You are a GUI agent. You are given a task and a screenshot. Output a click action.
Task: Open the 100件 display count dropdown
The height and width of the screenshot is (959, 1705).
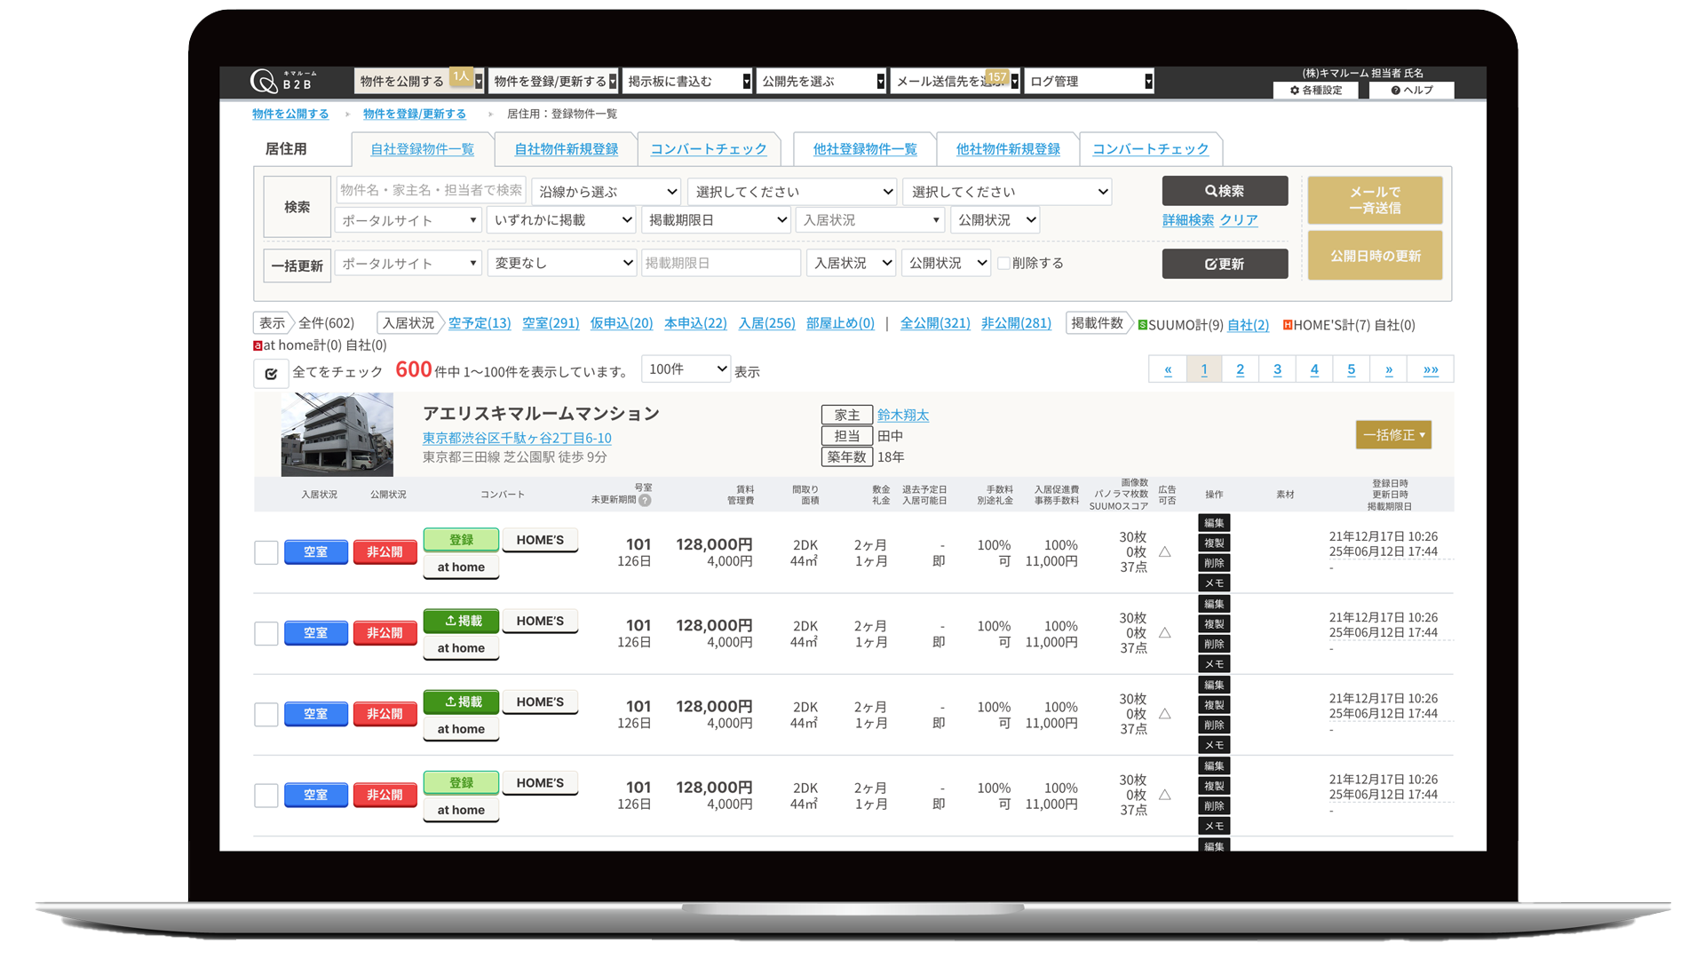pos(686,369)
